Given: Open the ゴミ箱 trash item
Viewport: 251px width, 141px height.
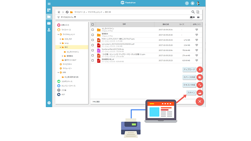Looking at the screenshot, I should point(64,90).
